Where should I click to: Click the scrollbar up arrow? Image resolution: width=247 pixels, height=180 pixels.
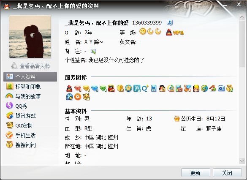242,17
